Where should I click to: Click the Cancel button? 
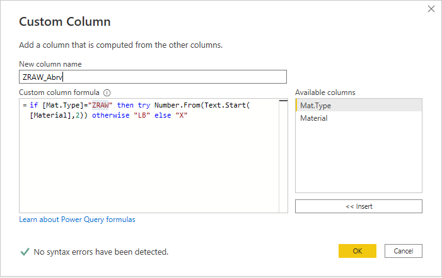pyautogui.click(x=403, y=251)
